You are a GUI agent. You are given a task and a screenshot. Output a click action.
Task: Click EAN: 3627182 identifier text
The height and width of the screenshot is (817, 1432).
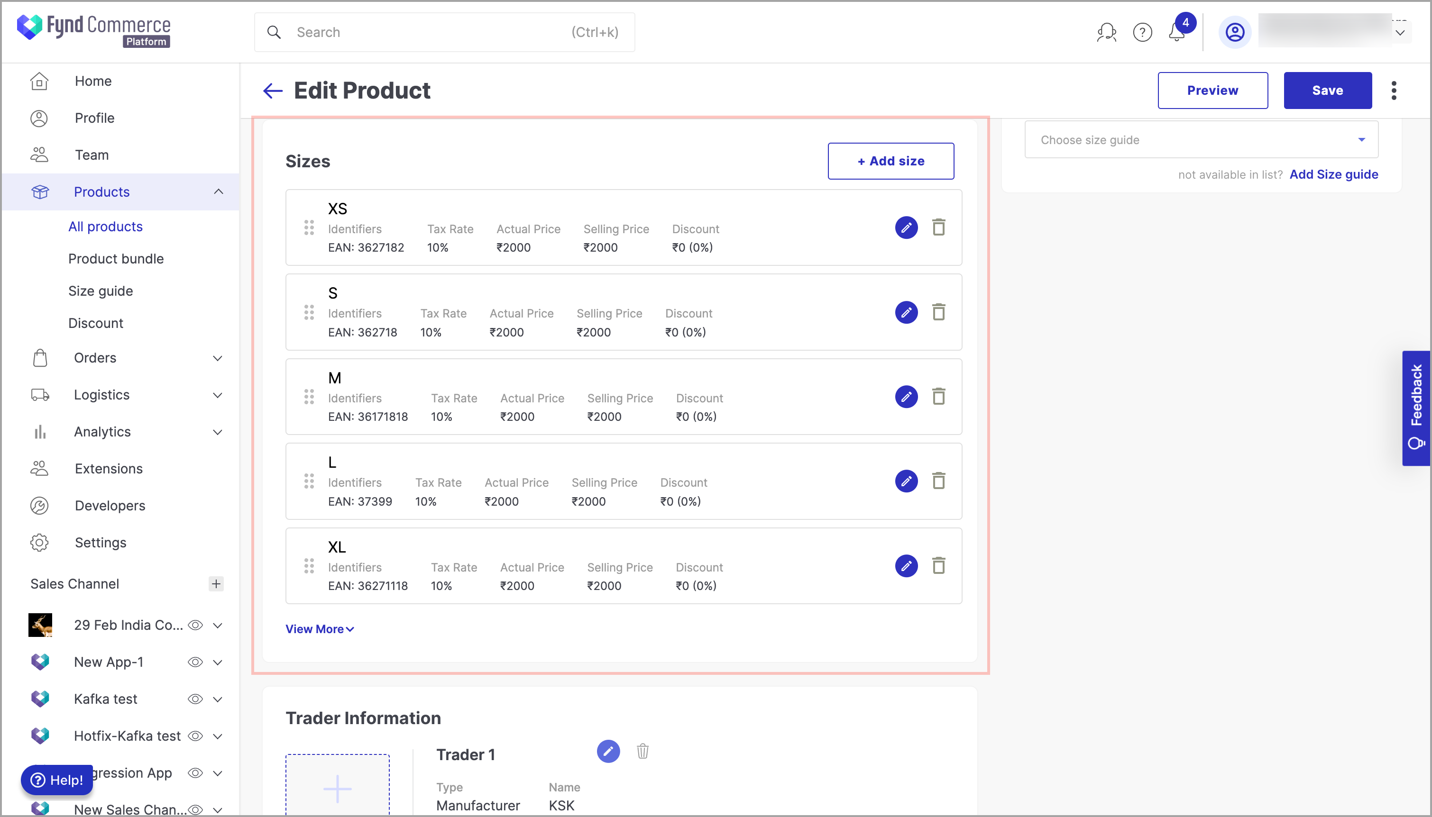366,247
